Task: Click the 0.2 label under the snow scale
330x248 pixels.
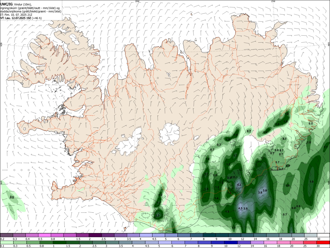Action: tap(2, 239)
